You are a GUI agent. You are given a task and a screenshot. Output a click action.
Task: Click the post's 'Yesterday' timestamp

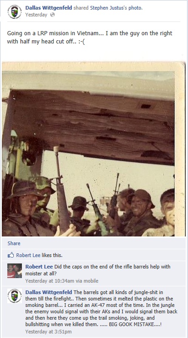pyautogui.click(x=36, y=15)
